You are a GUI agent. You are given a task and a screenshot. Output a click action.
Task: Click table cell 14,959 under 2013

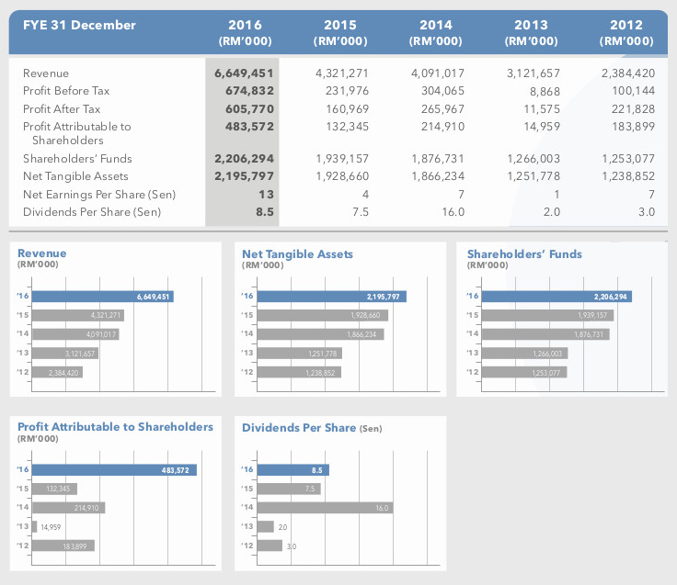(542, 127)
